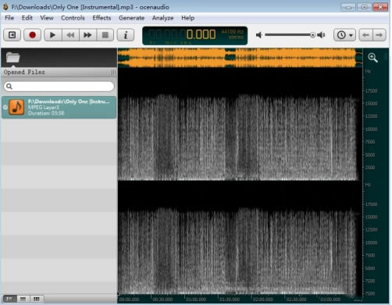This screenshot has height=305, width=392.
Task: Open file information with the i button
Action: click(126, 35)
